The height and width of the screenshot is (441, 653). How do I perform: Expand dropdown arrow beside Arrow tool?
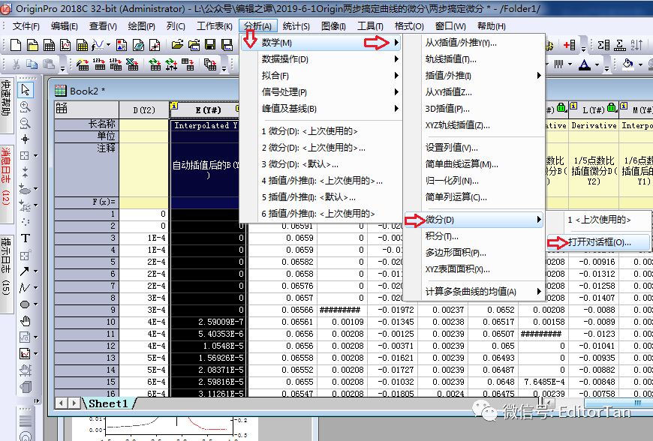35,271
